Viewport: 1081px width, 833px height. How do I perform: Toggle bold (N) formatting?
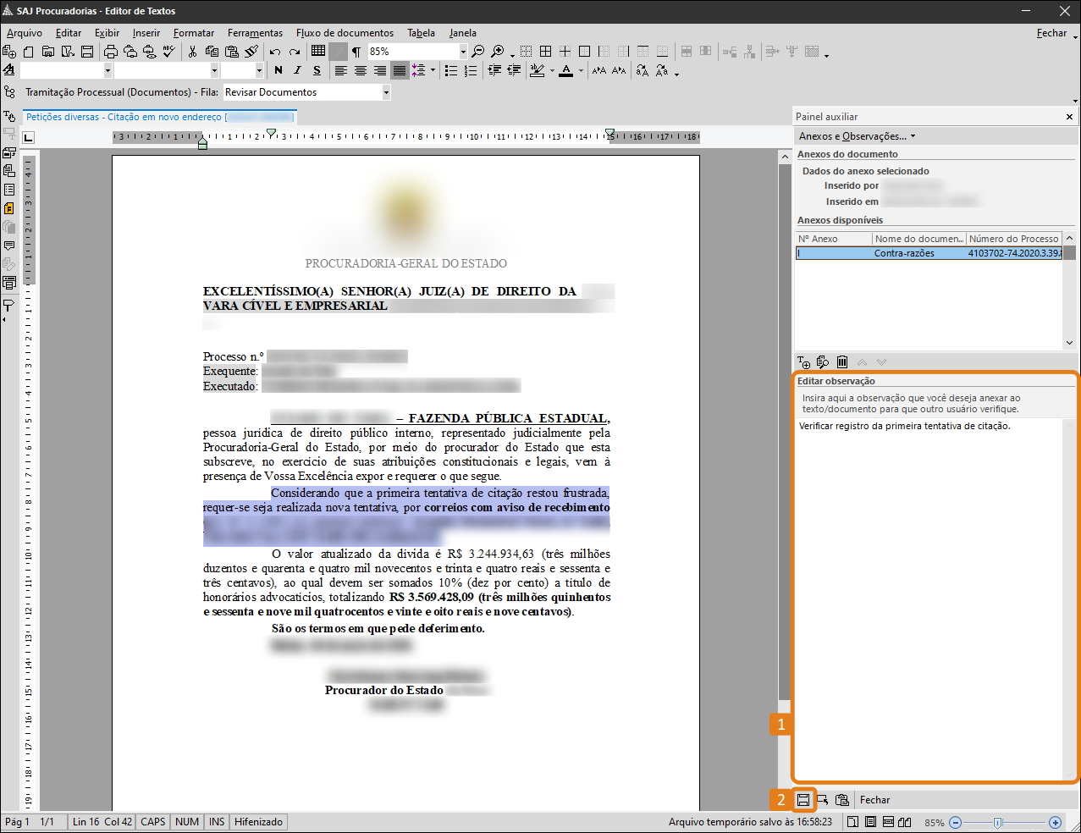click(279, 71)
